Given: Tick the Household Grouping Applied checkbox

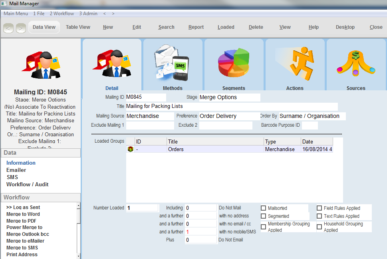Looking at the screenshot, I should tap(319, 227).
